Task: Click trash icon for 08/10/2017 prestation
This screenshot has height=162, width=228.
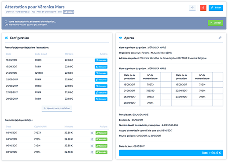Action: click(x=92, y=152)
